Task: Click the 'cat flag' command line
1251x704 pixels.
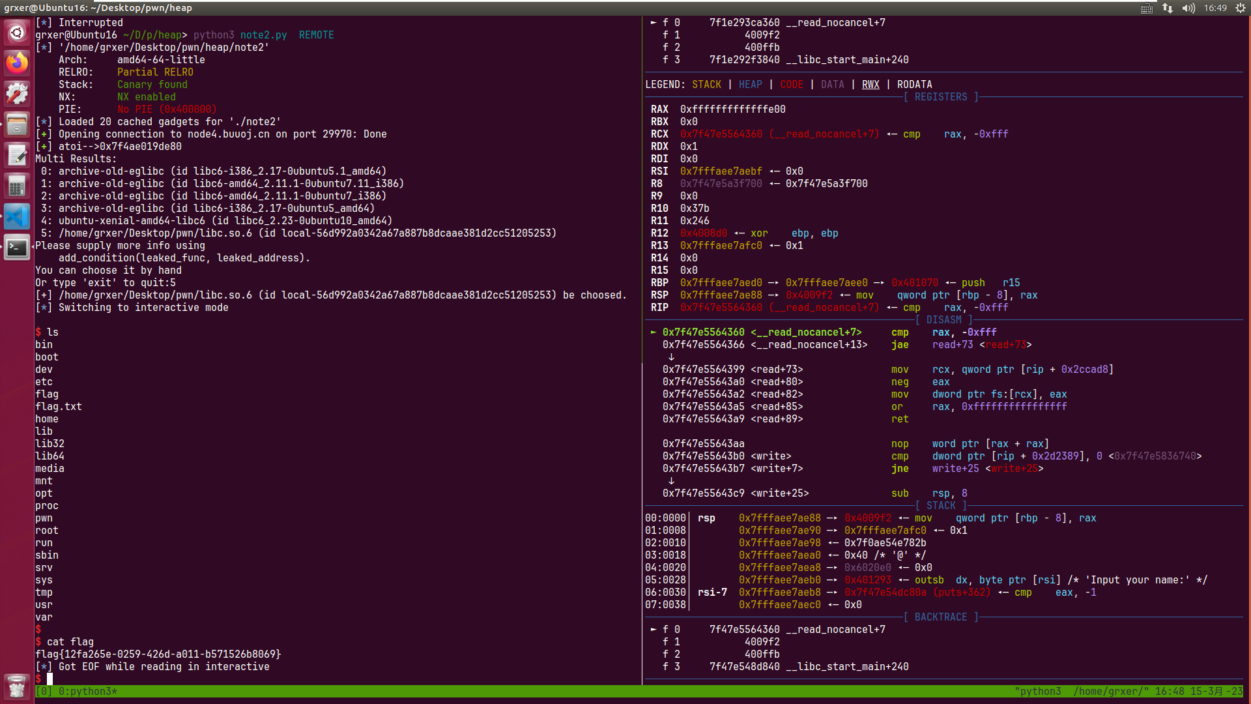Action: point(70,641)
